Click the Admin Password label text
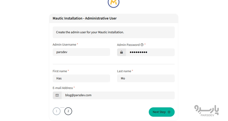The image size is (228, 121). tap(128, 45)
